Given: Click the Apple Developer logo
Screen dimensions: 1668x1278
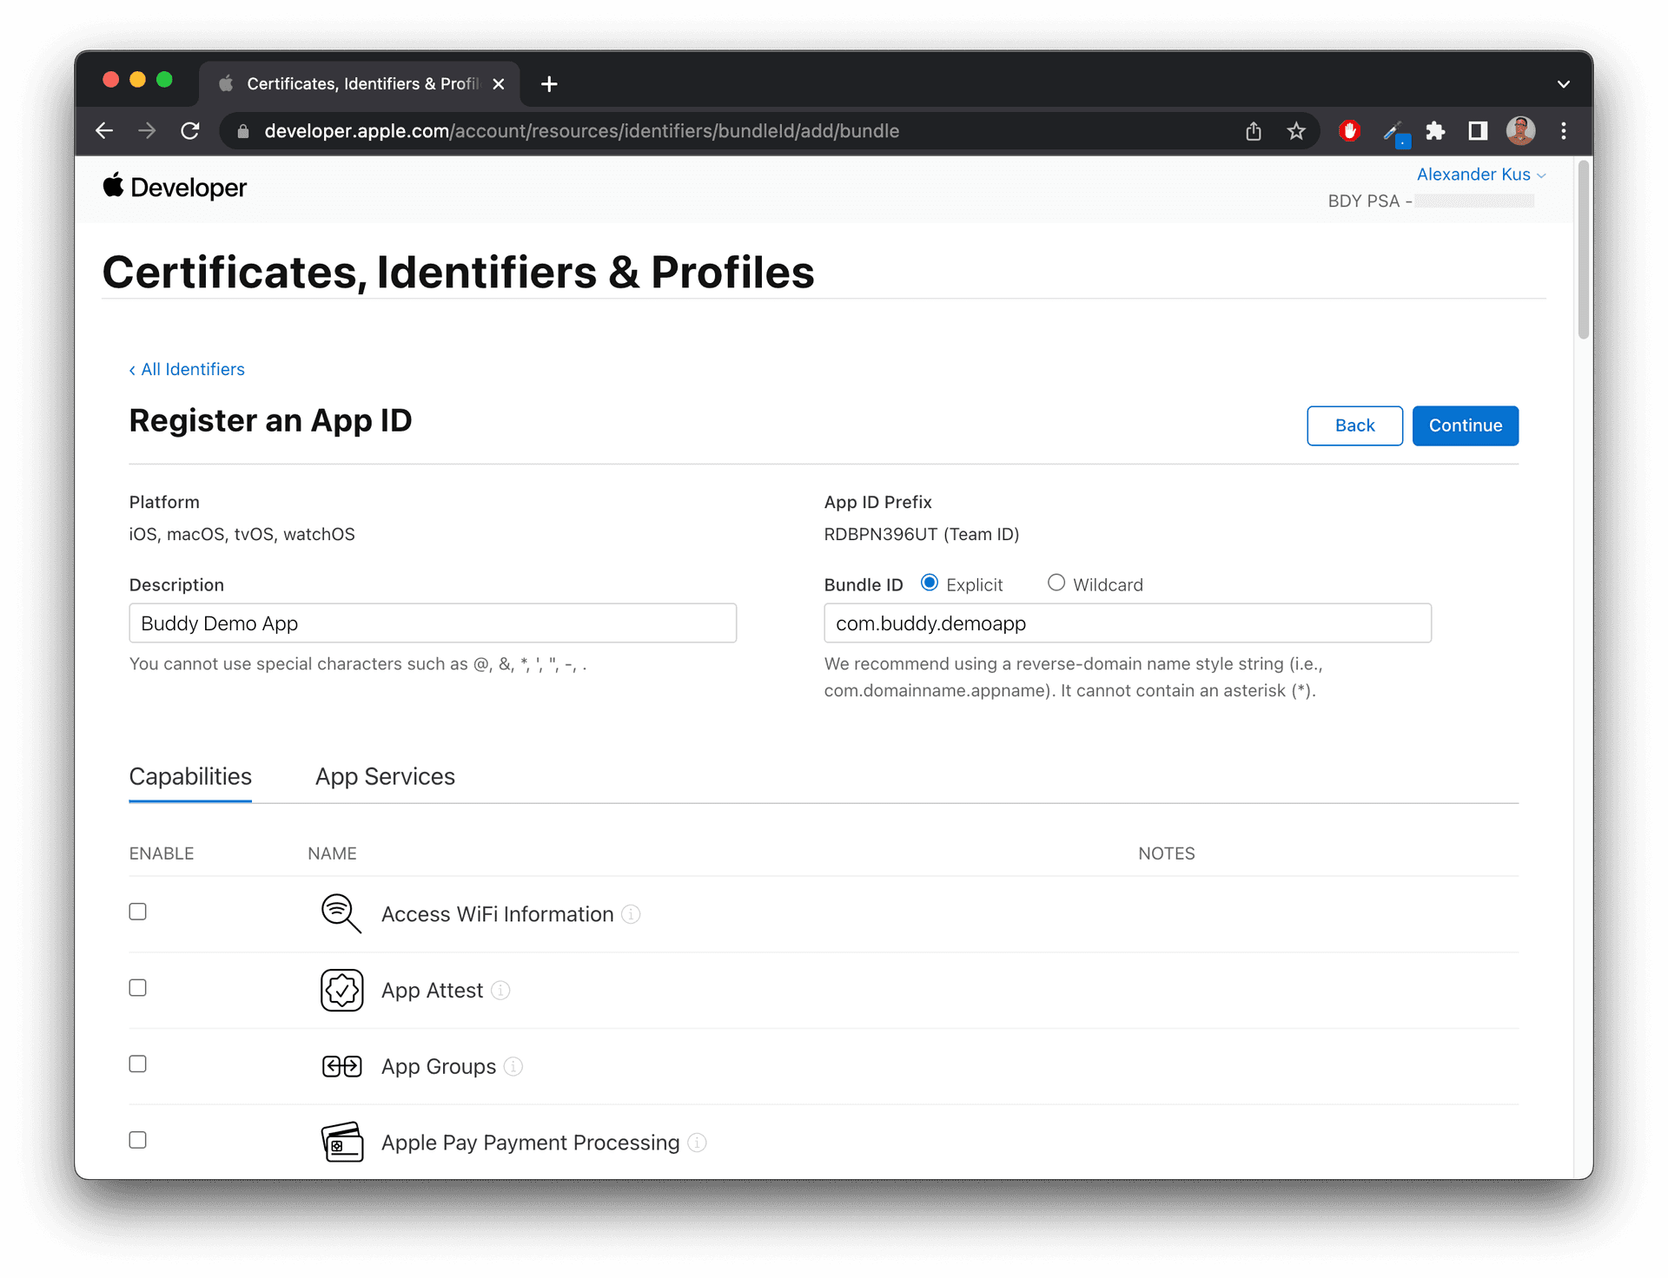Looking at the screenshot, I should point(174,188).
